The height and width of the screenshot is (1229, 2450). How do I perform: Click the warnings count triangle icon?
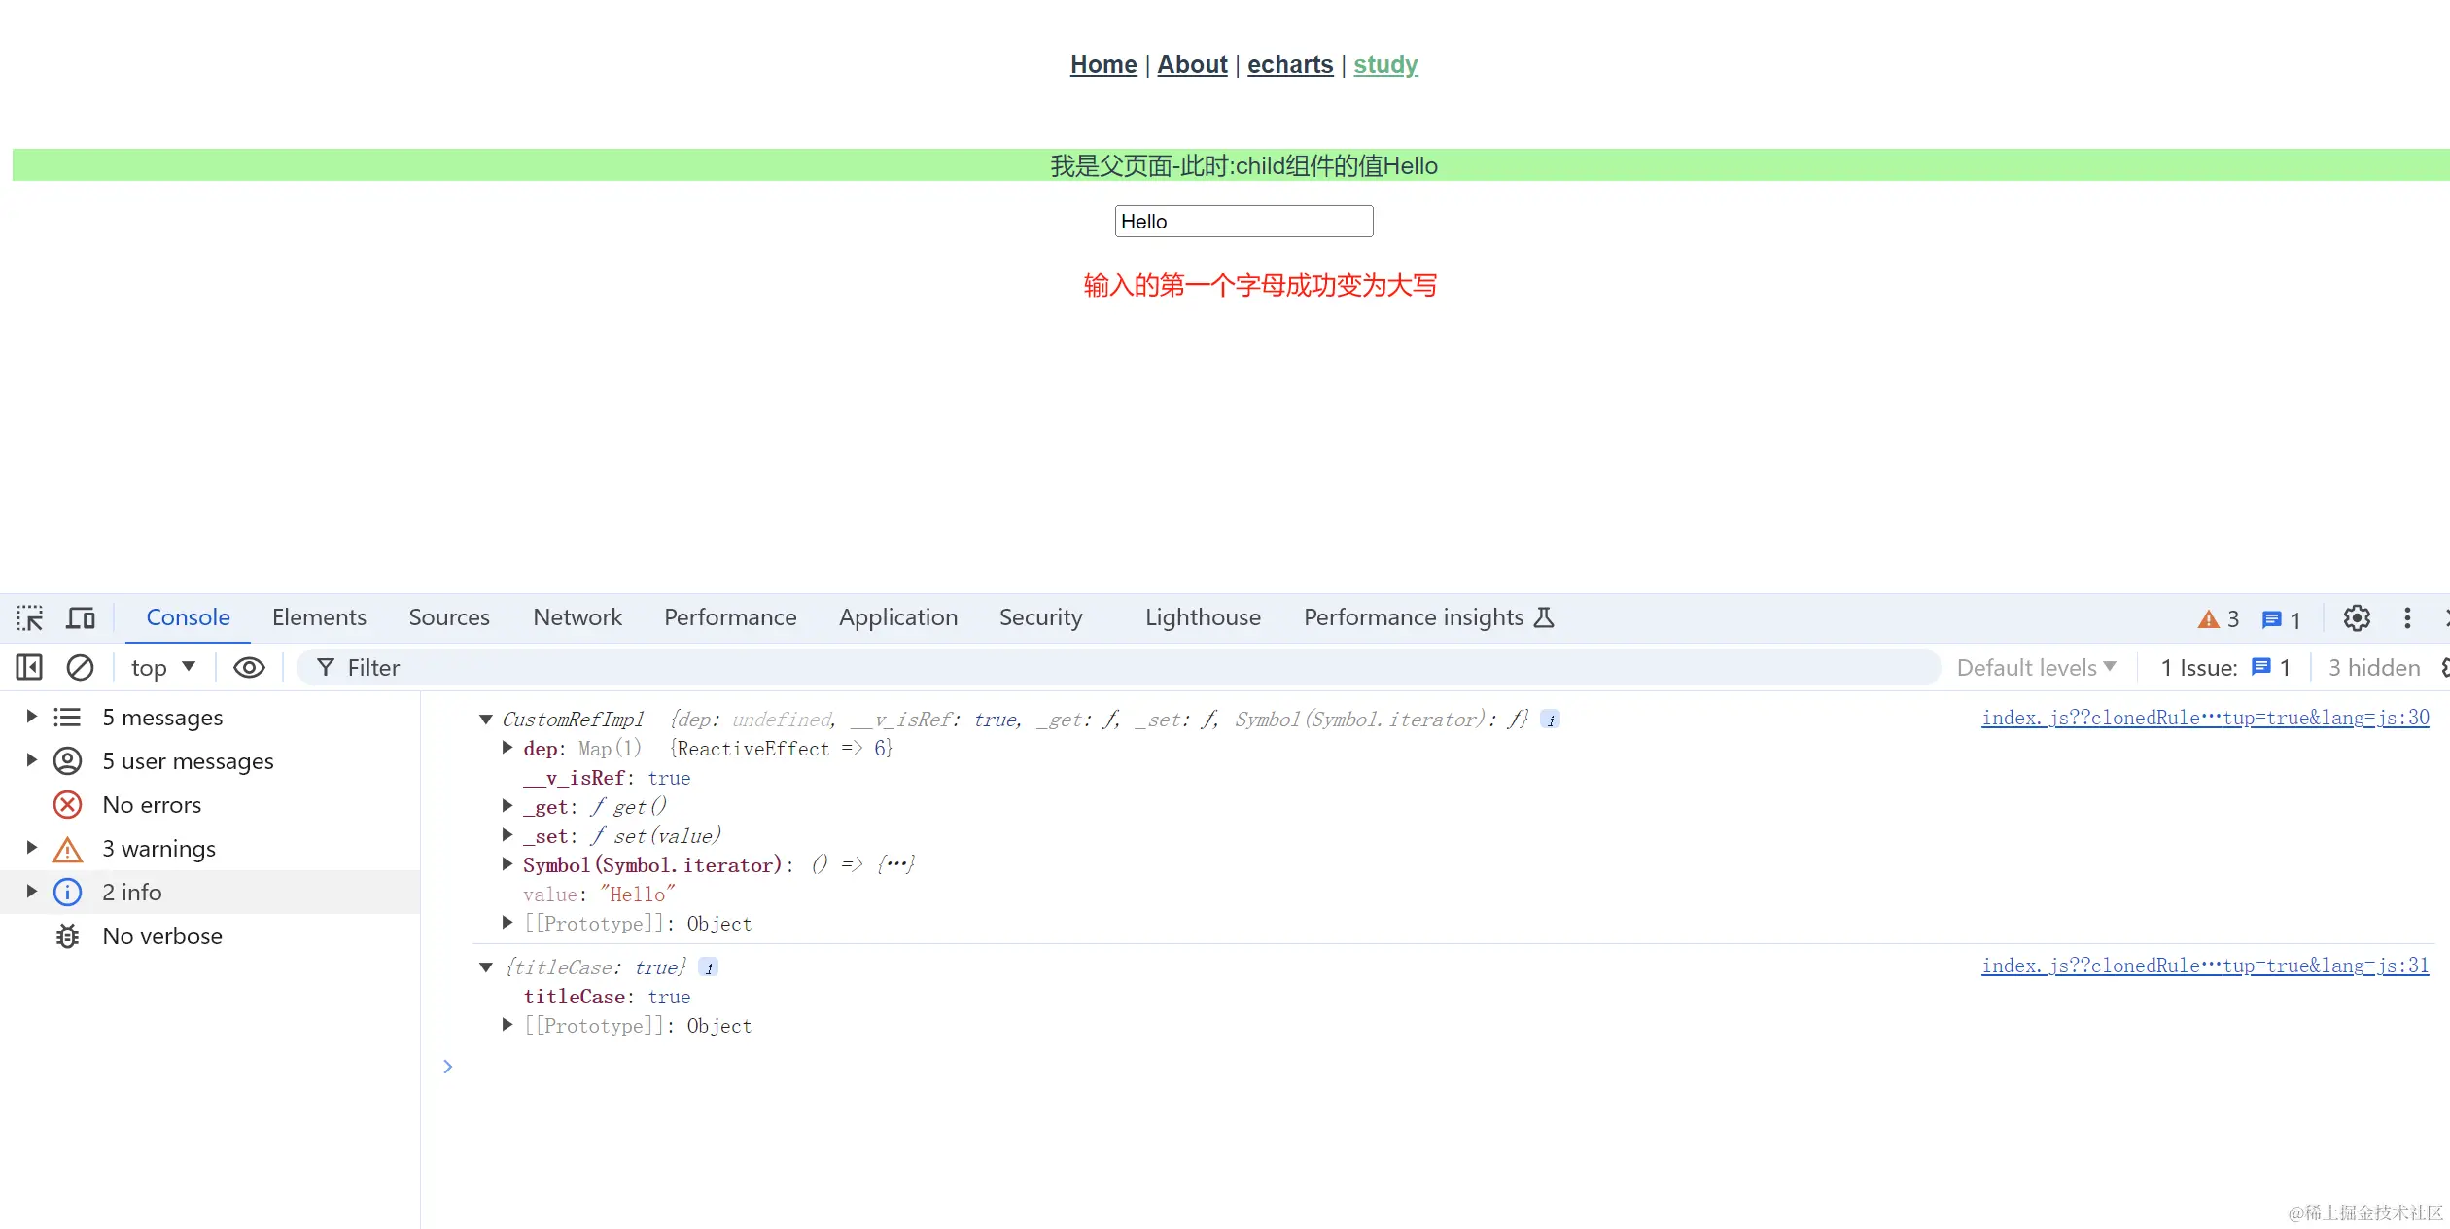[2209, 619]
